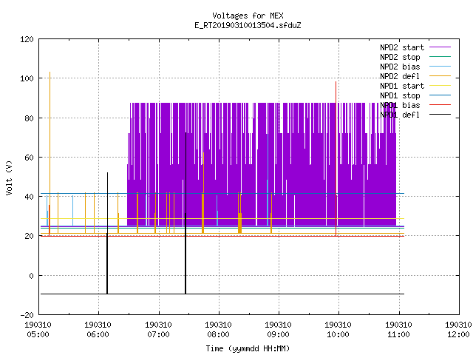Click the yellow NPD1 start legend line sample
Viewport: 473px width, 355px height.
coord(440,86)
